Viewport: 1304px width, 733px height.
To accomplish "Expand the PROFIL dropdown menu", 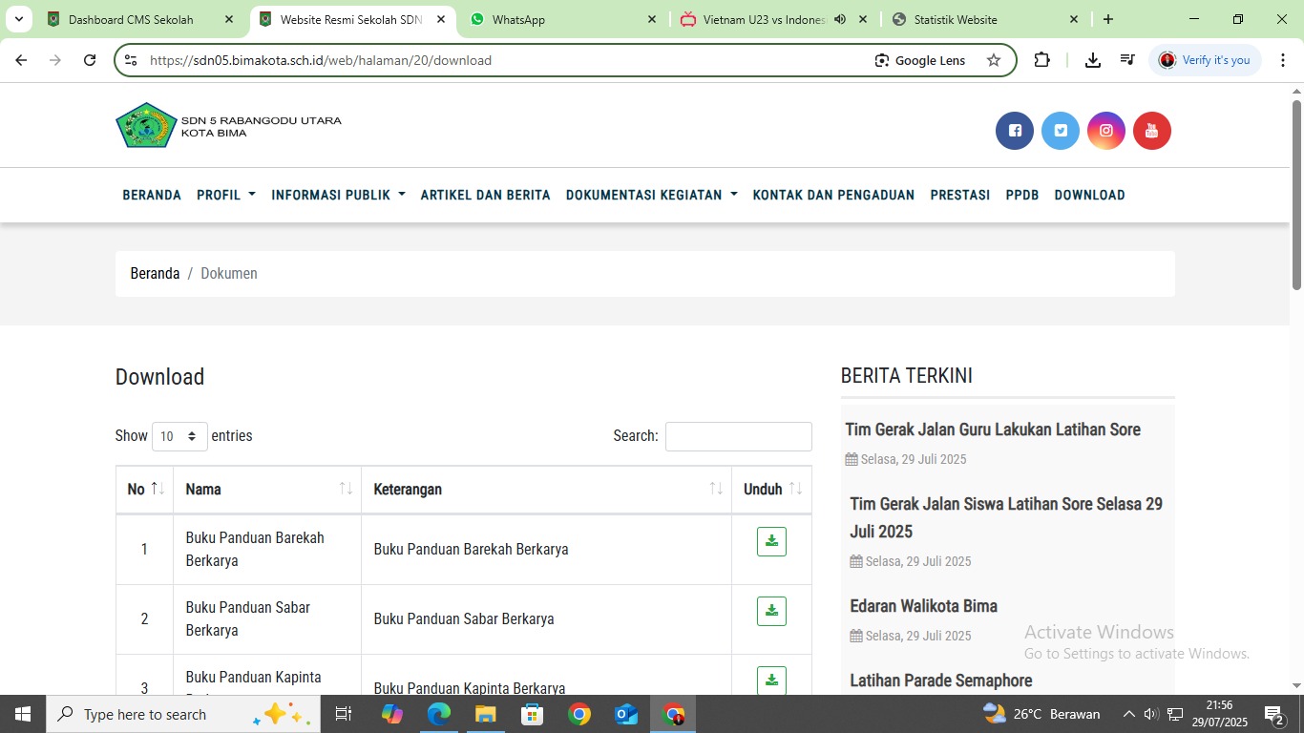I will point(226,195).
